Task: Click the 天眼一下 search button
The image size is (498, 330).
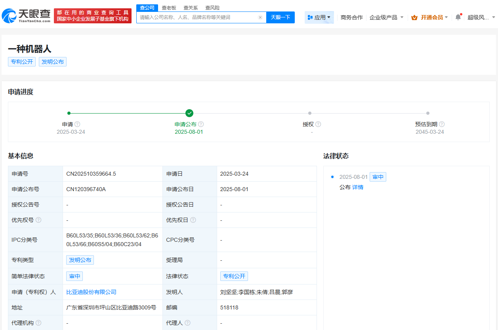Action: tap(280, 17)
